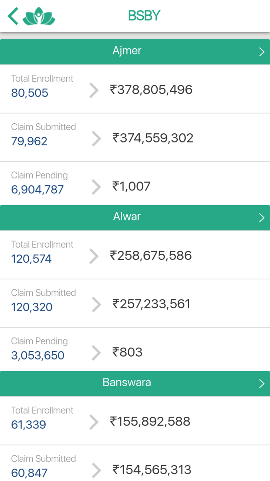Open the Alwar district header
This screenshot has width=270, height=481.
(x=127, y=217)
